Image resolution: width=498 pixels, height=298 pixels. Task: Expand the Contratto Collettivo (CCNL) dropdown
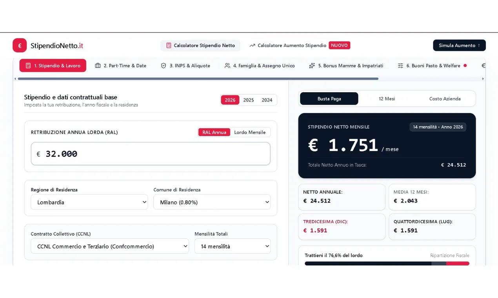(x=110, y=246)
